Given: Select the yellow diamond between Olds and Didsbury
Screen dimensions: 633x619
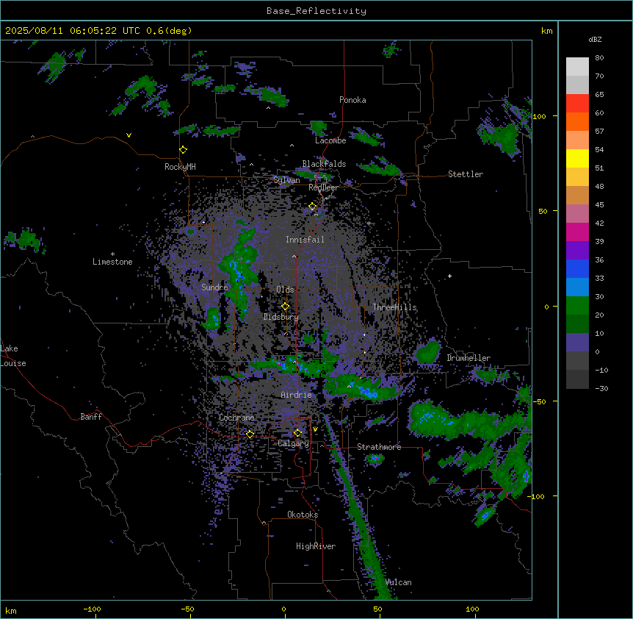Looking at the screenshot, I should click(285, 307).
